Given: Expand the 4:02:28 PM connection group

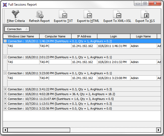Looking at the screenshot, I should click(x=5, y=94).
